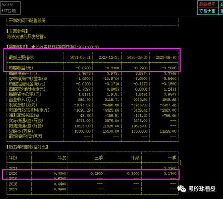This screenshot has height=199, width=223.
Task: Click the 11625.00 total shares value for 2020-06-30
Action: click(x=168, y=131)
